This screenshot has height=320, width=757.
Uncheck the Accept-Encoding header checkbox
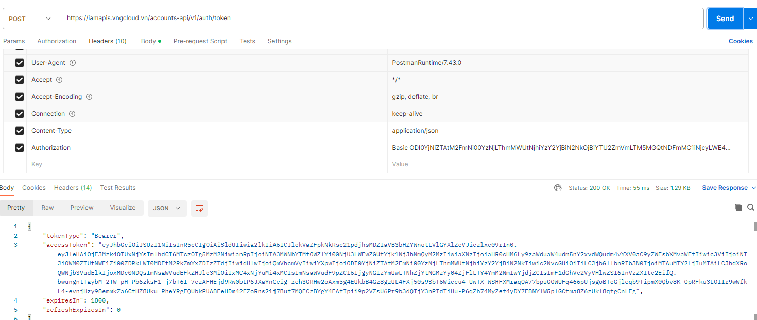click(x=20, y=97)
